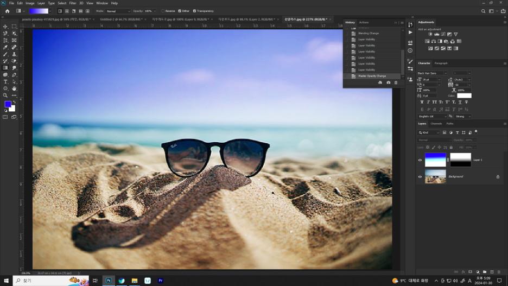Open English: UK language dropdown
Screen dimensions: 508x286
click(432, 116)
